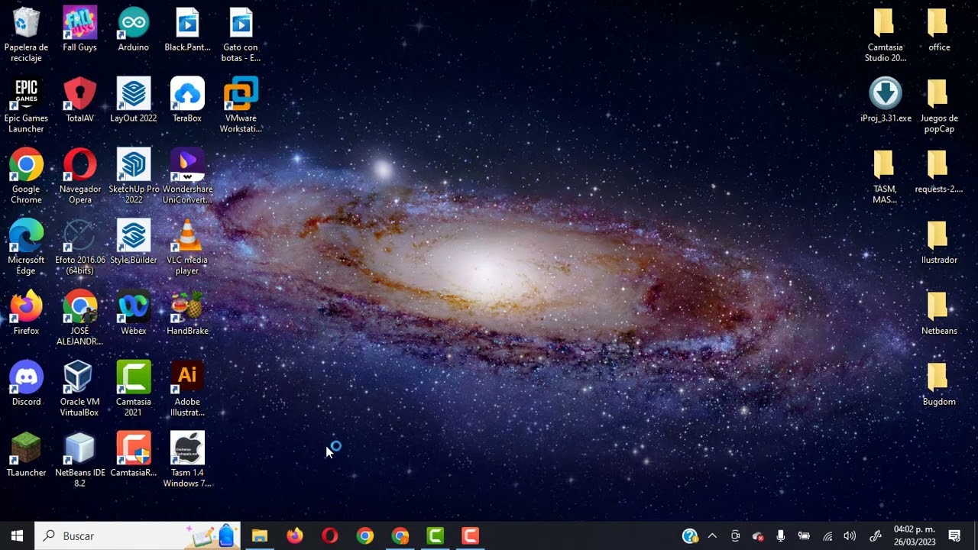978x550 pixels.
Task: Select the Webex desktop shortcut
Action: click(134, 314)
